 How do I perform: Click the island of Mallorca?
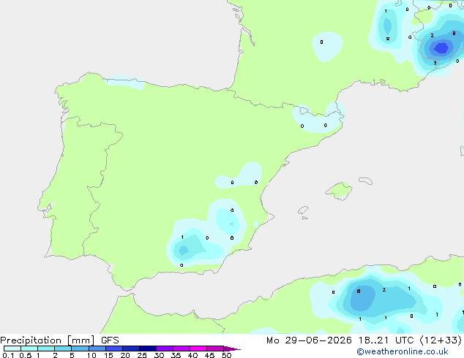point(340,191)
